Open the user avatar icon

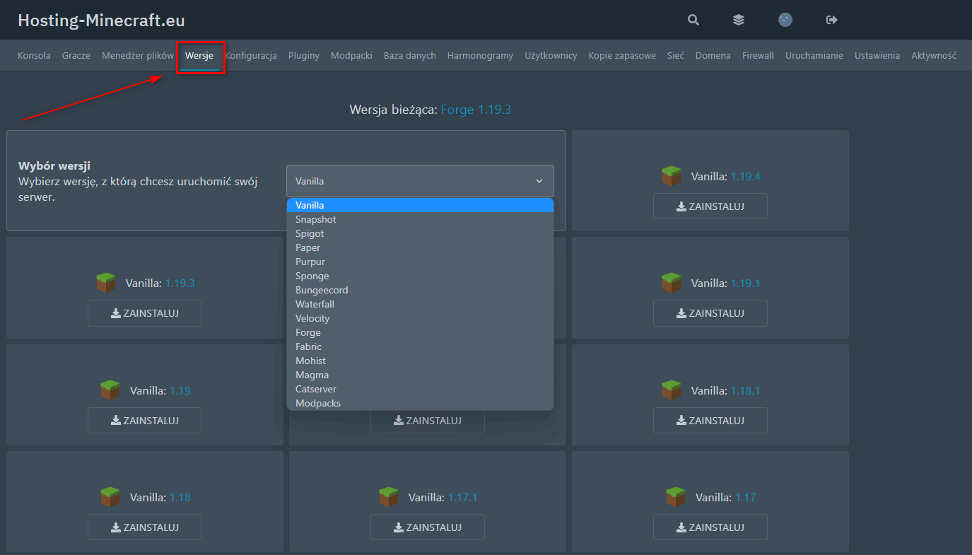click(785, 20)
